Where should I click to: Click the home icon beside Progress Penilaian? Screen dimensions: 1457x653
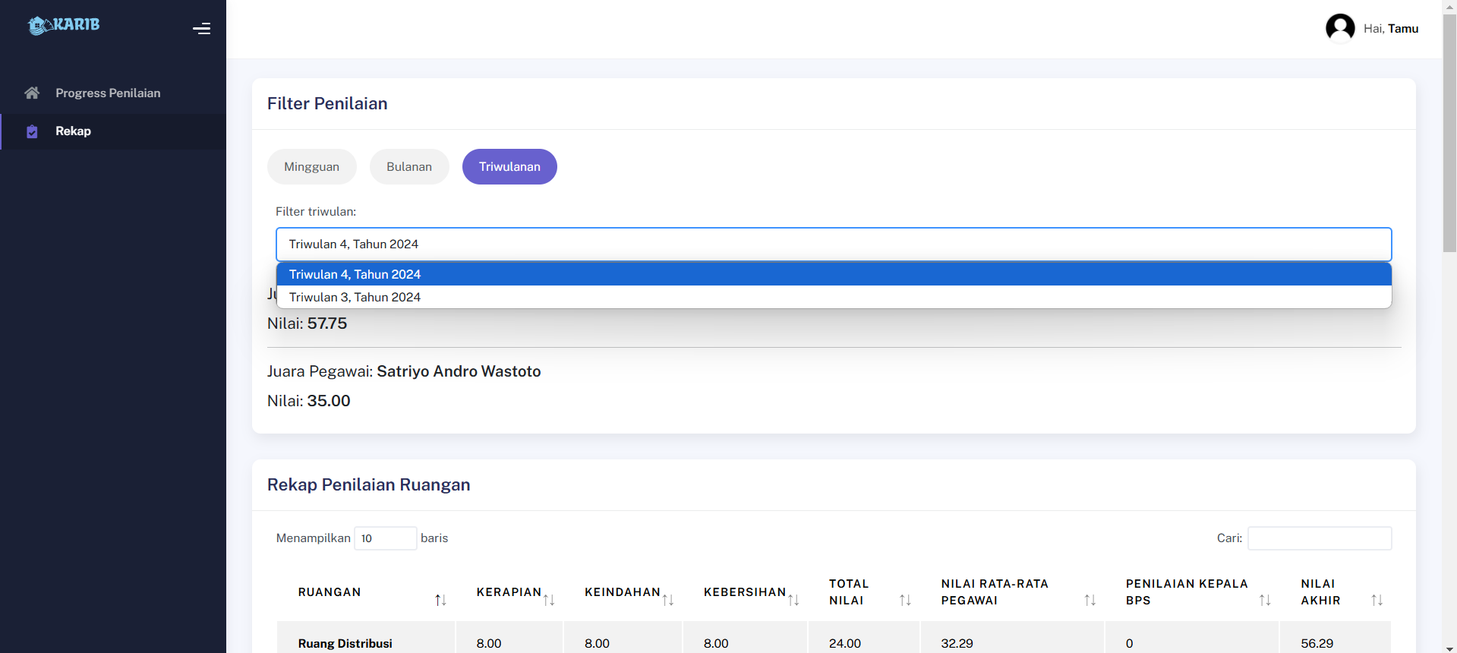pos(32,93)
